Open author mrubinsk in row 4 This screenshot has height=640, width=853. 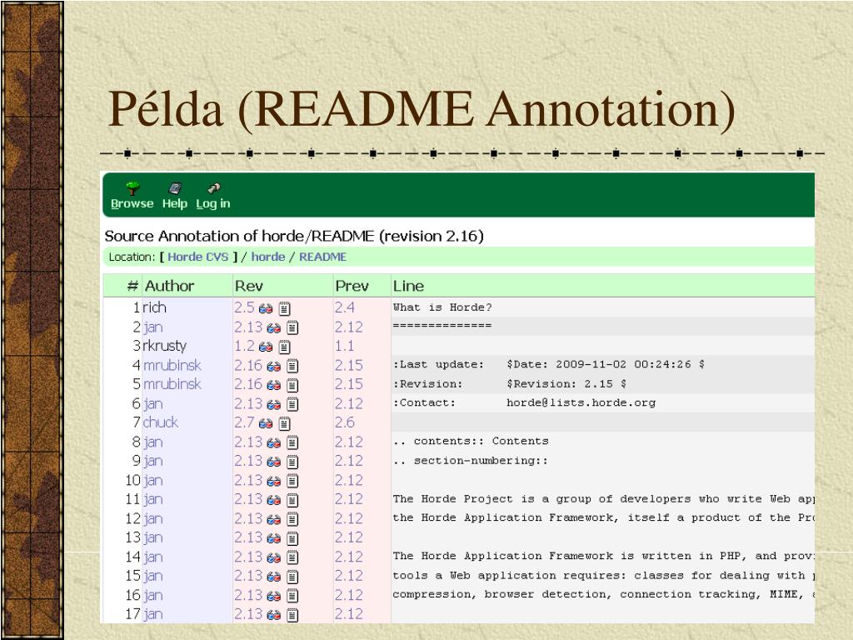(x=172, y=365)
